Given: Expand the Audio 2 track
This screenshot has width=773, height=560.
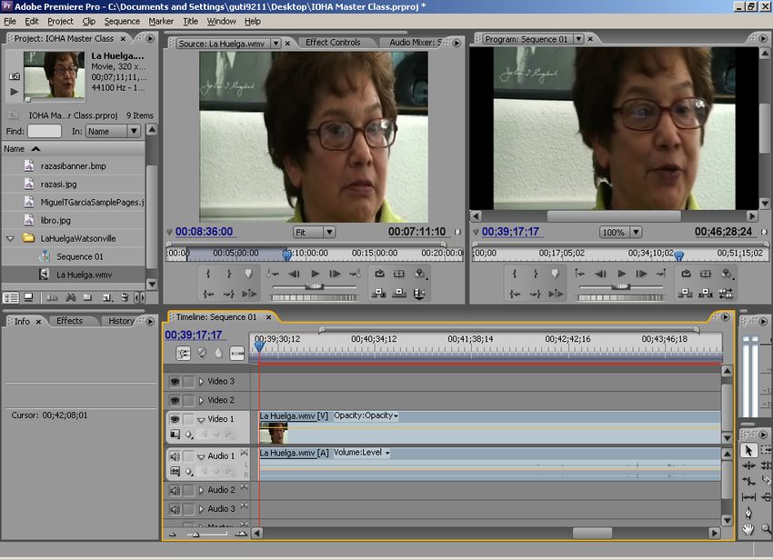Looking at the screenshot, I should 201,490.
